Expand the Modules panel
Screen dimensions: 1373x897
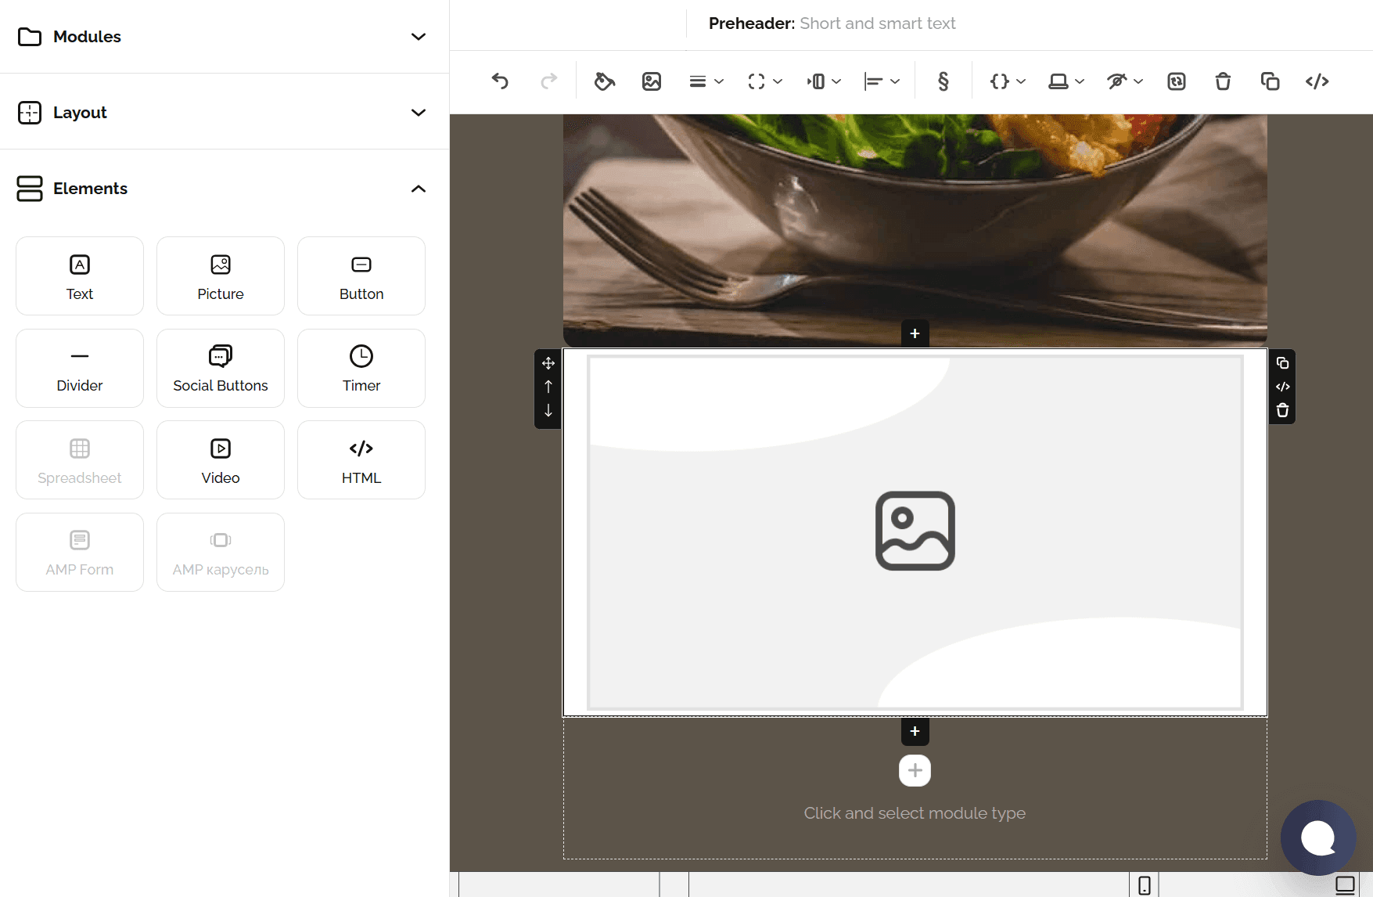[225, 37]
